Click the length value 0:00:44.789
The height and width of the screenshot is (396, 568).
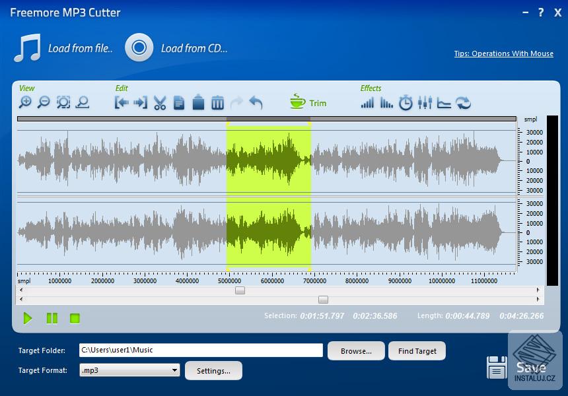[x=468, y=316]
